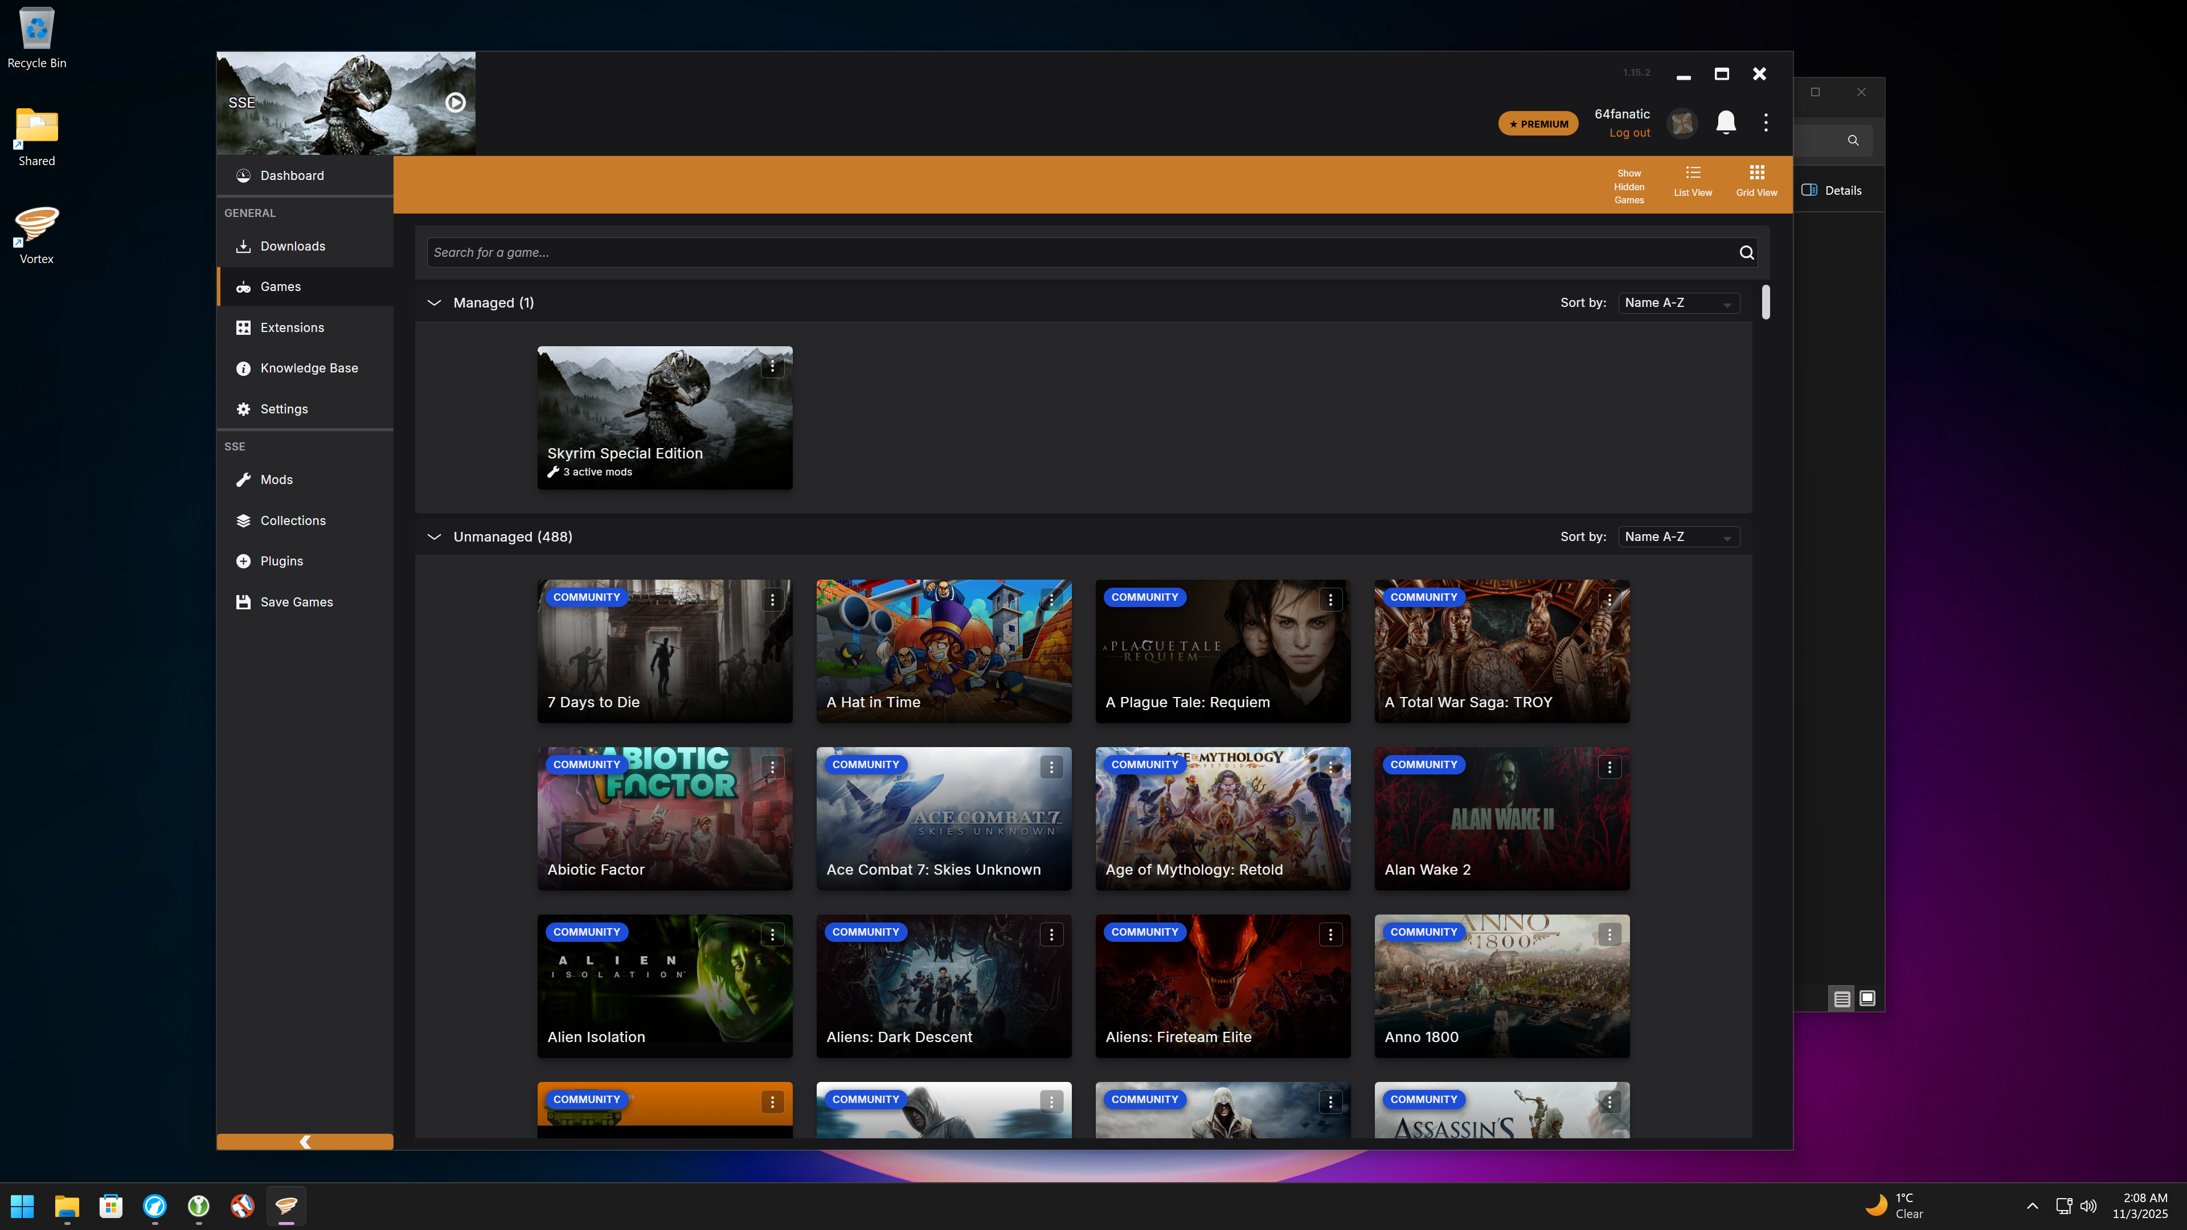This screenshot has width=2187, height=1230.
Task: Open the notifications bell
Action: tap(1725, 123)
